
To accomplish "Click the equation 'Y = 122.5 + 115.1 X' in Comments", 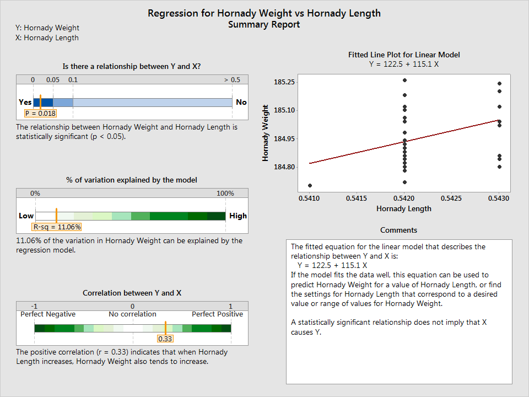I will point(332,265).
